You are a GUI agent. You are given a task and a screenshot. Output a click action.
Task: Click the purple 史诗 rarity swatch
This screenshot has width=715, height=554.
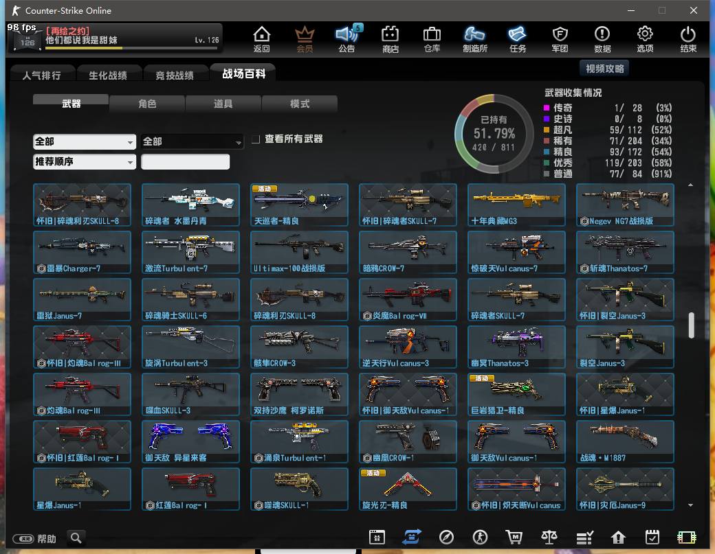click(x=547, y=119)
